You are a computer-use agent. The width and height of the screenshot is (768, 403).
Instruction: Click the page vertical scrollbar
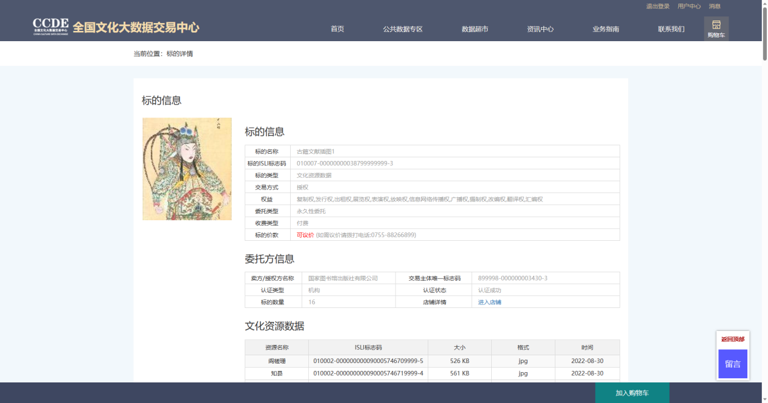(x=764, y=182)
